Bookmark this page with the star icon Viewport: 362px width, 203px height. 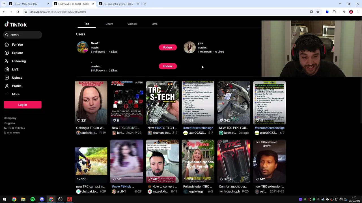pyautogui.click(x=318, y=12)
